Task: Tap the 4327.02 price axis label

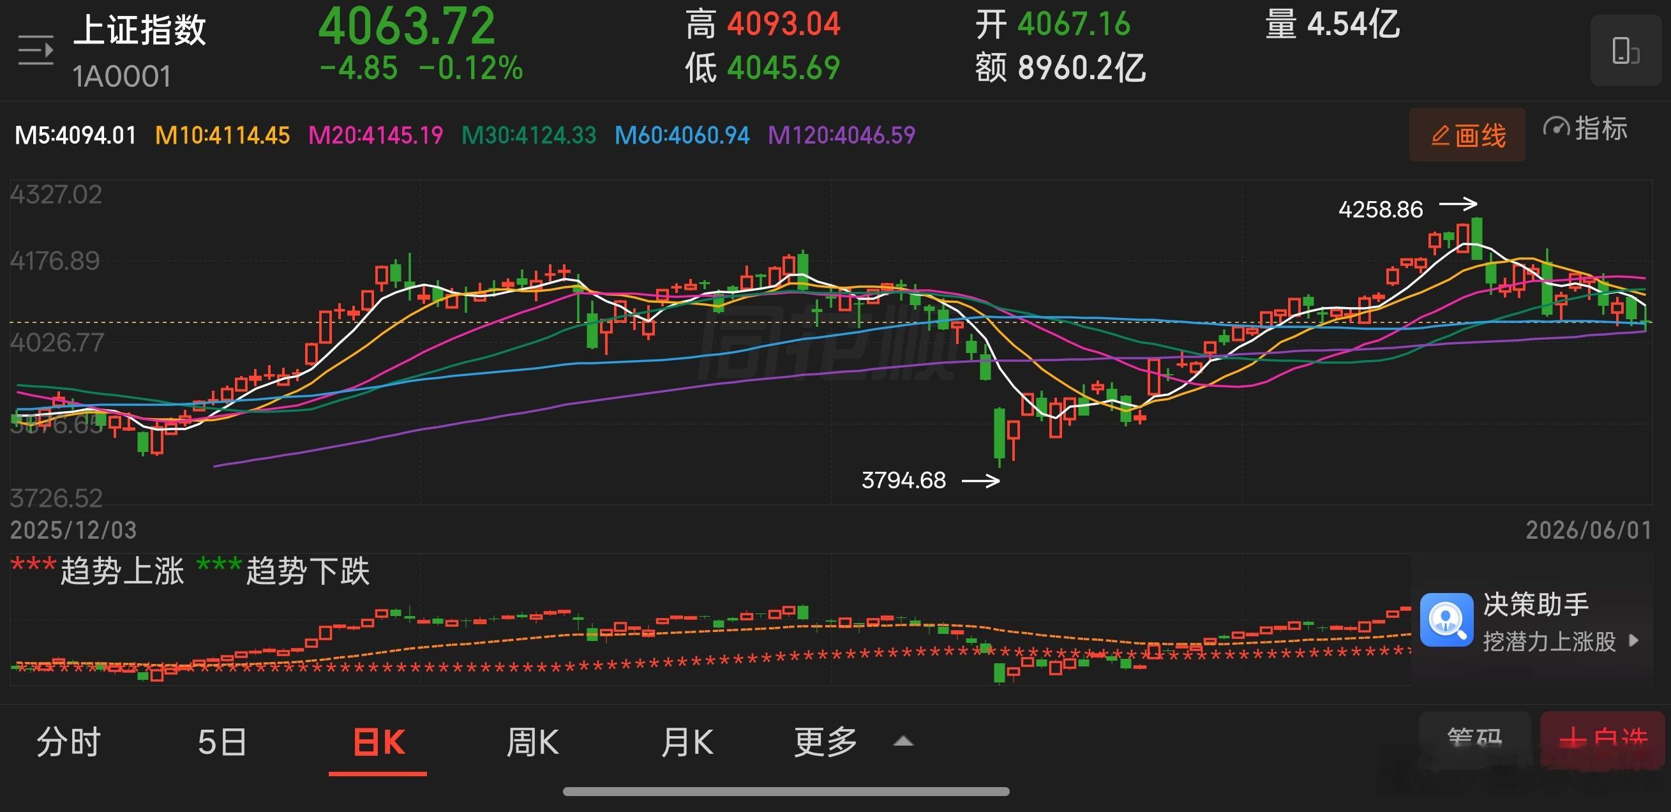Action: 56,195
